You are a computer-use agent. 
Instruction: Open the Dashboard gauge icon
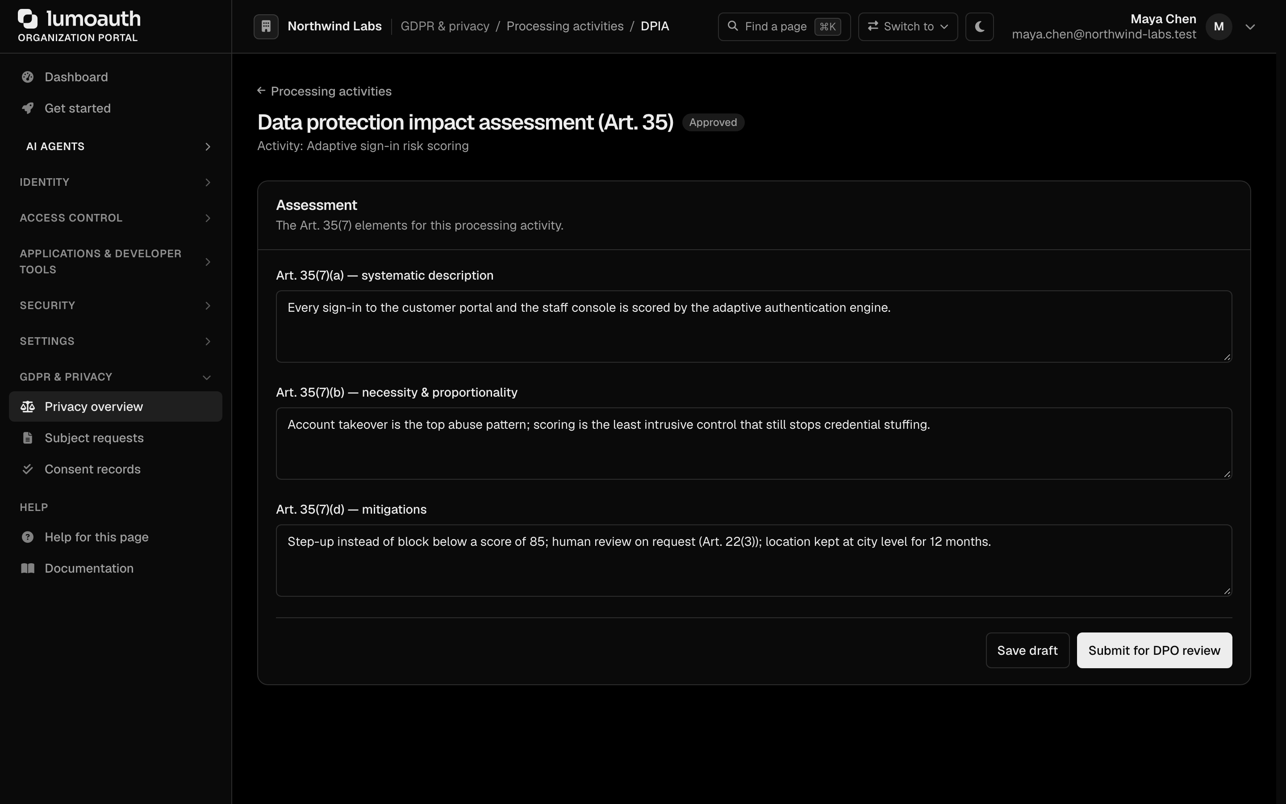click(28, 77)
